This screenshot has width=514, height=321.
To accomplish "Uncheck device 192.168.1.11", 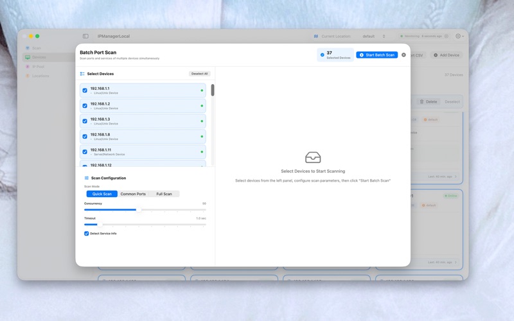I will (x=85, y=152).
